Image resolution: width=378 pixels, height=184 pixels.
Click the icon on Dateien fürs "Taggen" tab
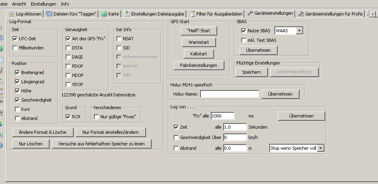[x=49, y=14]
